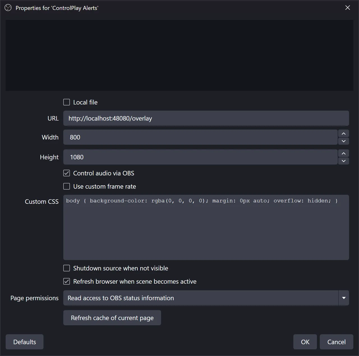Click the Page permissions dropdown arrow
Image resolution: width=359 pixels, height=356 pixels.
point(344,298)
